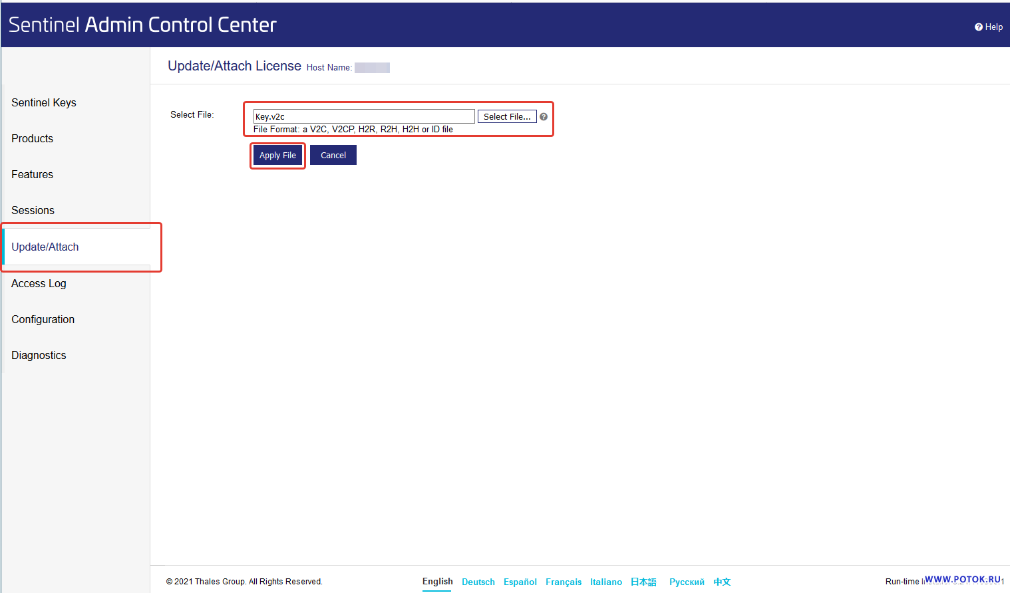Switch language to Deutsch

[x=478, y=582]
